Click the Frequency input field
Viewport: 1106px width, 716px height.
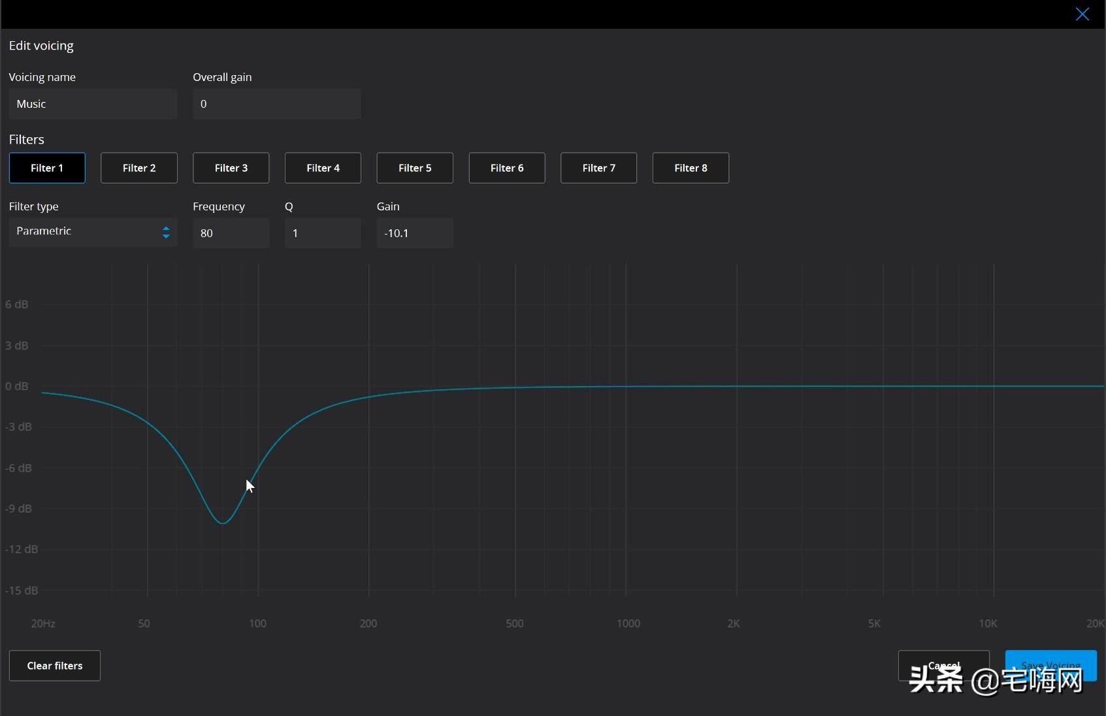point(231,233)
